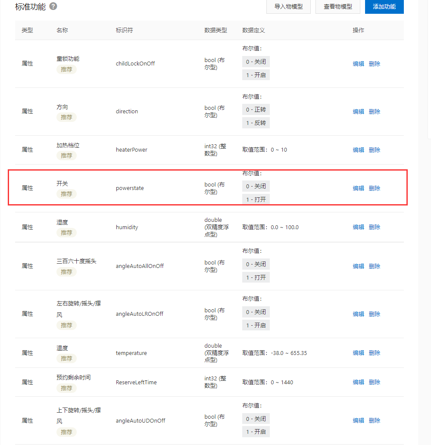The height and width of the screenshot is (445, 431).
Task: Select the childLockOnOff identifier text
Action: tap(135, 64)
